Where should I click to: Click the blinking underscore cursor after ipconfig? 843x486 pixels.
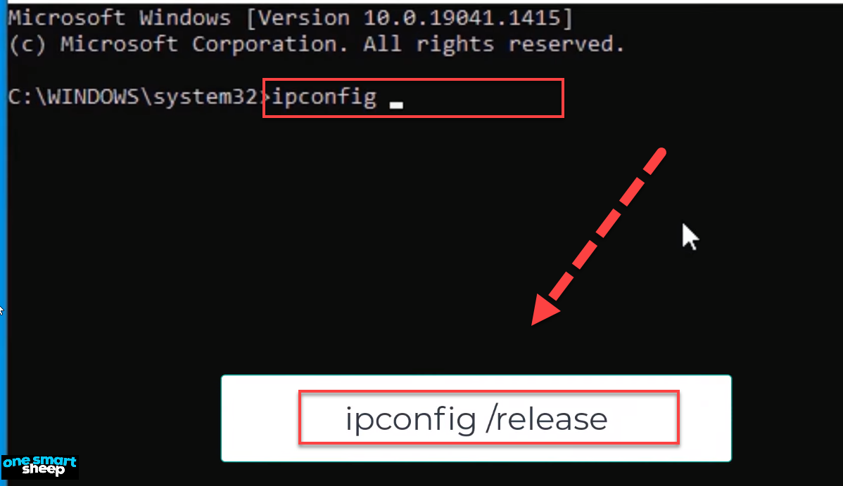(396, 105)
